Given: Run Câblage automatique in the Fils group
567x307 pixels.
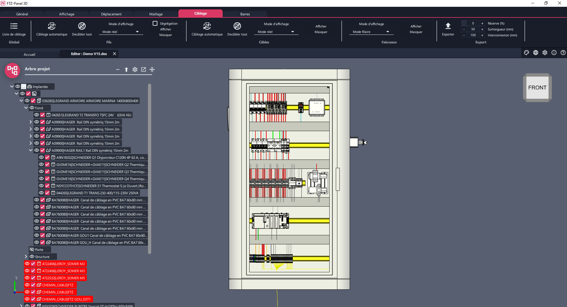Looking at the screenshot, I should tap(52, 26).
